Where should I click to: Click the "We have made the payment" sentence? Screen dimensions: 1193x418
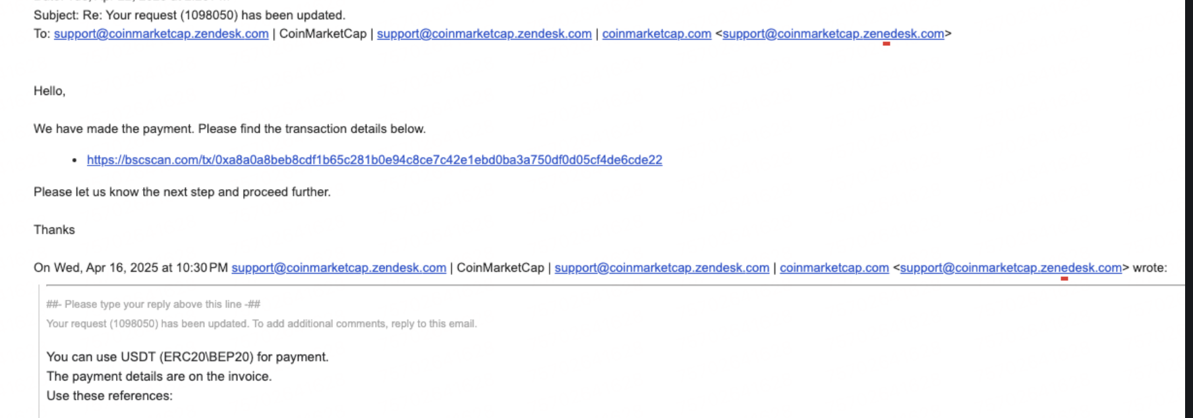coord(229,129)
